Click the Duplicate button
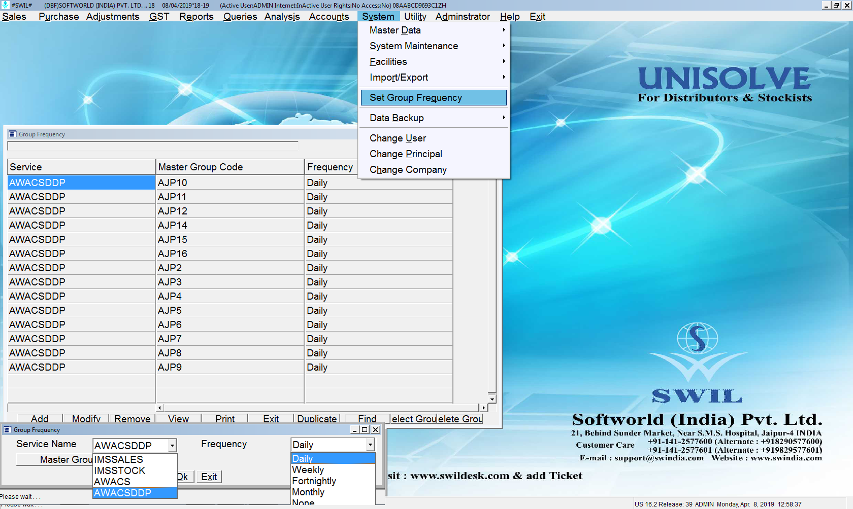853x509 pixels. (x=317, y=419)
